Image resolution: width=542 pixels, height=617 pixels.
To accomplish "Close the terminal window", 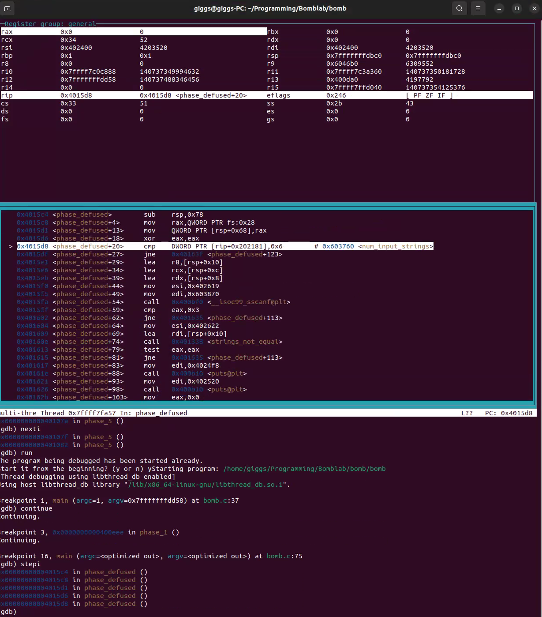I will coord(534,8).
